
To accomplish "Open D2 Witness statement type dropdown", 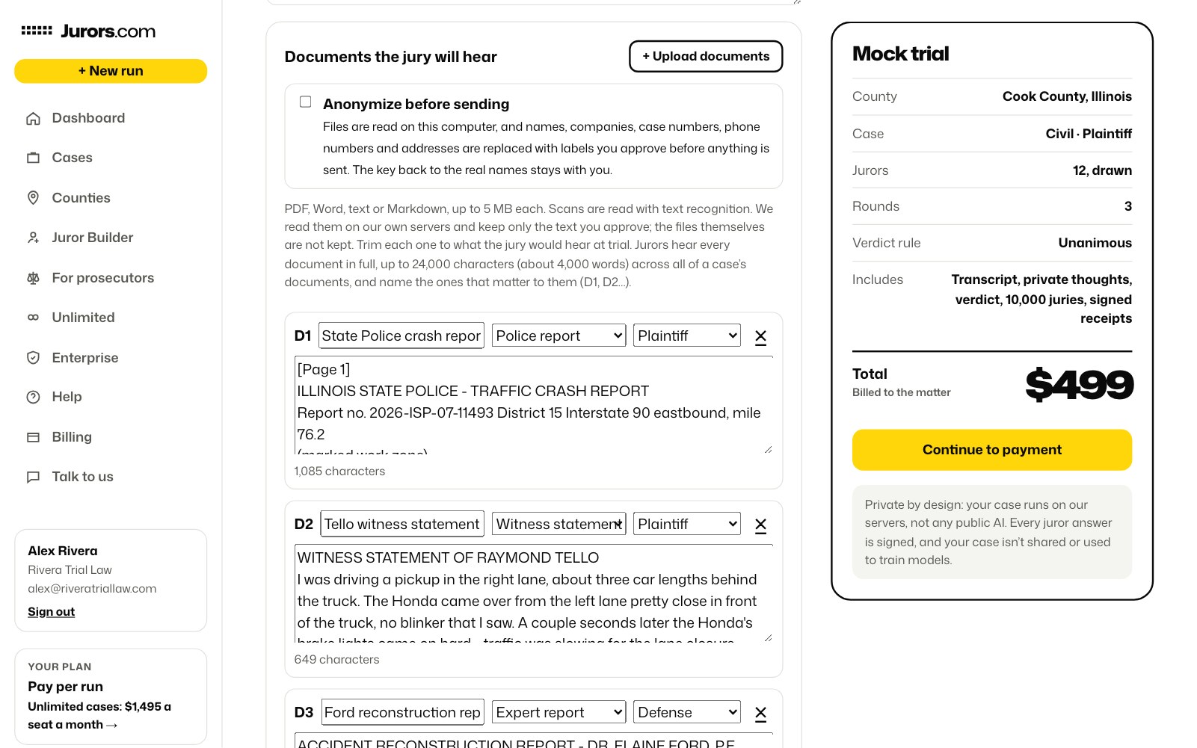I will click(x=559, y=524).
